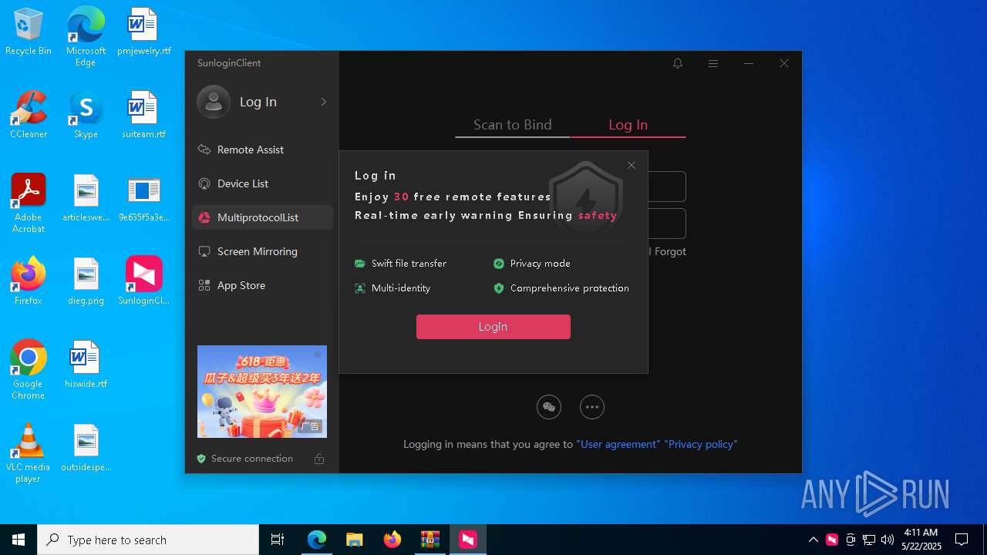Open Remote Assist in sidebar

click(262, 150)
